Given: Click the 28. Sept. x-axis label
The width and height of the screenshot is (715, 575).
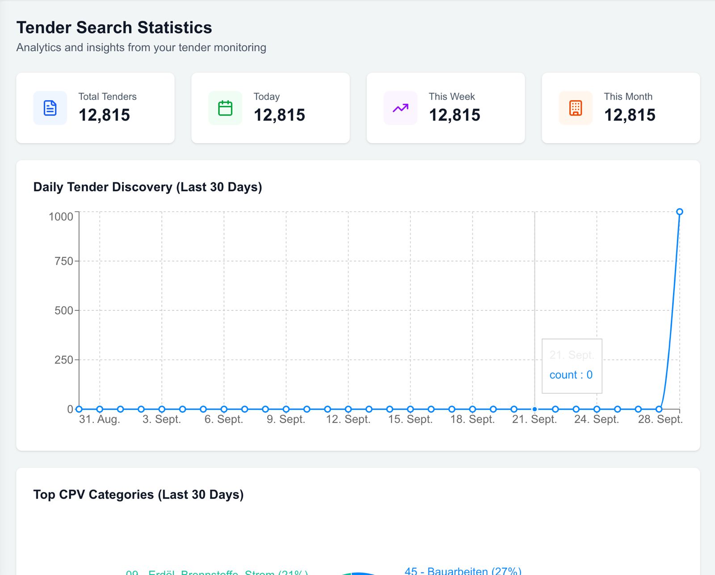Looking at the screenshot, I should coord(660,419).
